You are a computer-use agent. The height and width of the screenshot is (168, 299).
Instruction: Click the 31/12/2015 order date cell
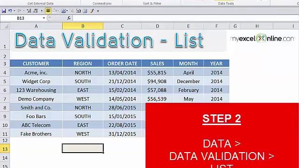[x=122, y=134]
